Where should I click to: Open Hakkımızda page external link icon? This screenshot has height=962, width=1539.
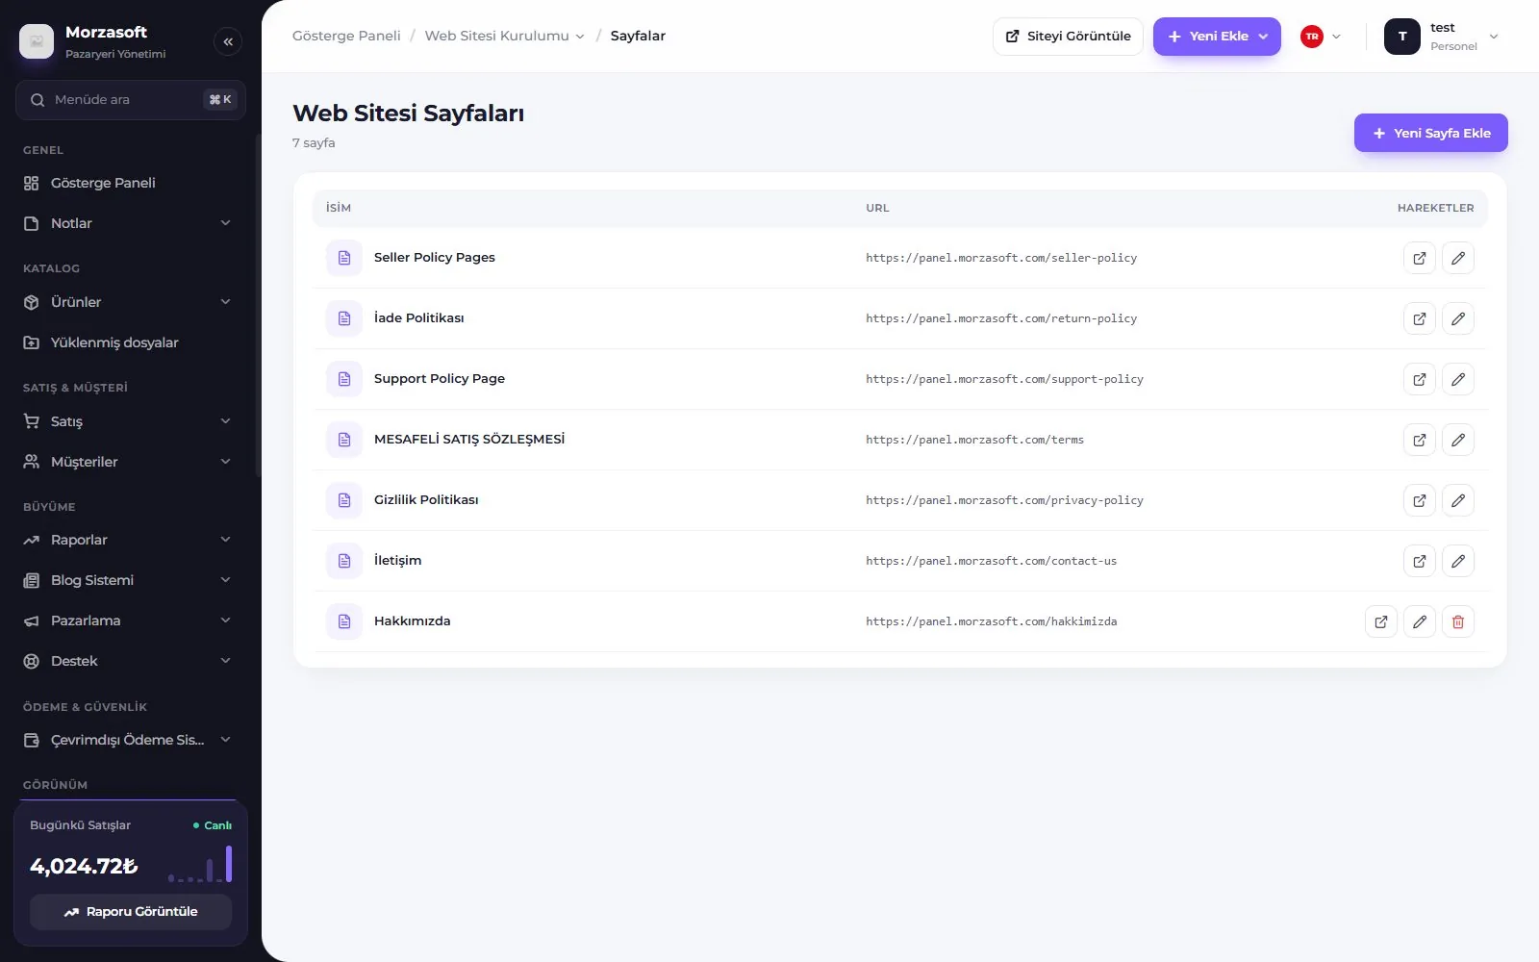(x=1381, y=621)
